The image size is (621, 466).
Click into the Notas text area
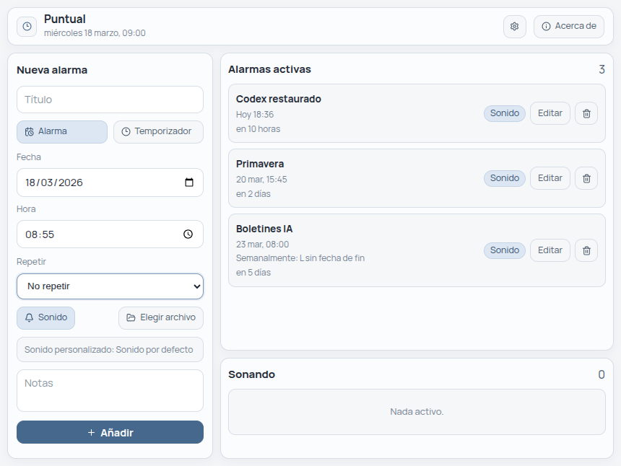[x=110, y=390]
